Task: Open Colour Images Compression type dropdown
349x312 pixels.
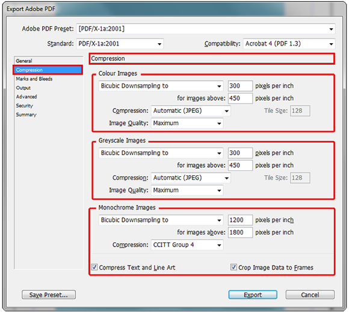Action: (x=191, y=111)
